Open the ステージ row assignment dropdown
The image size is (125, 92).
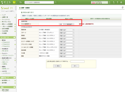[x=66, y=33]
